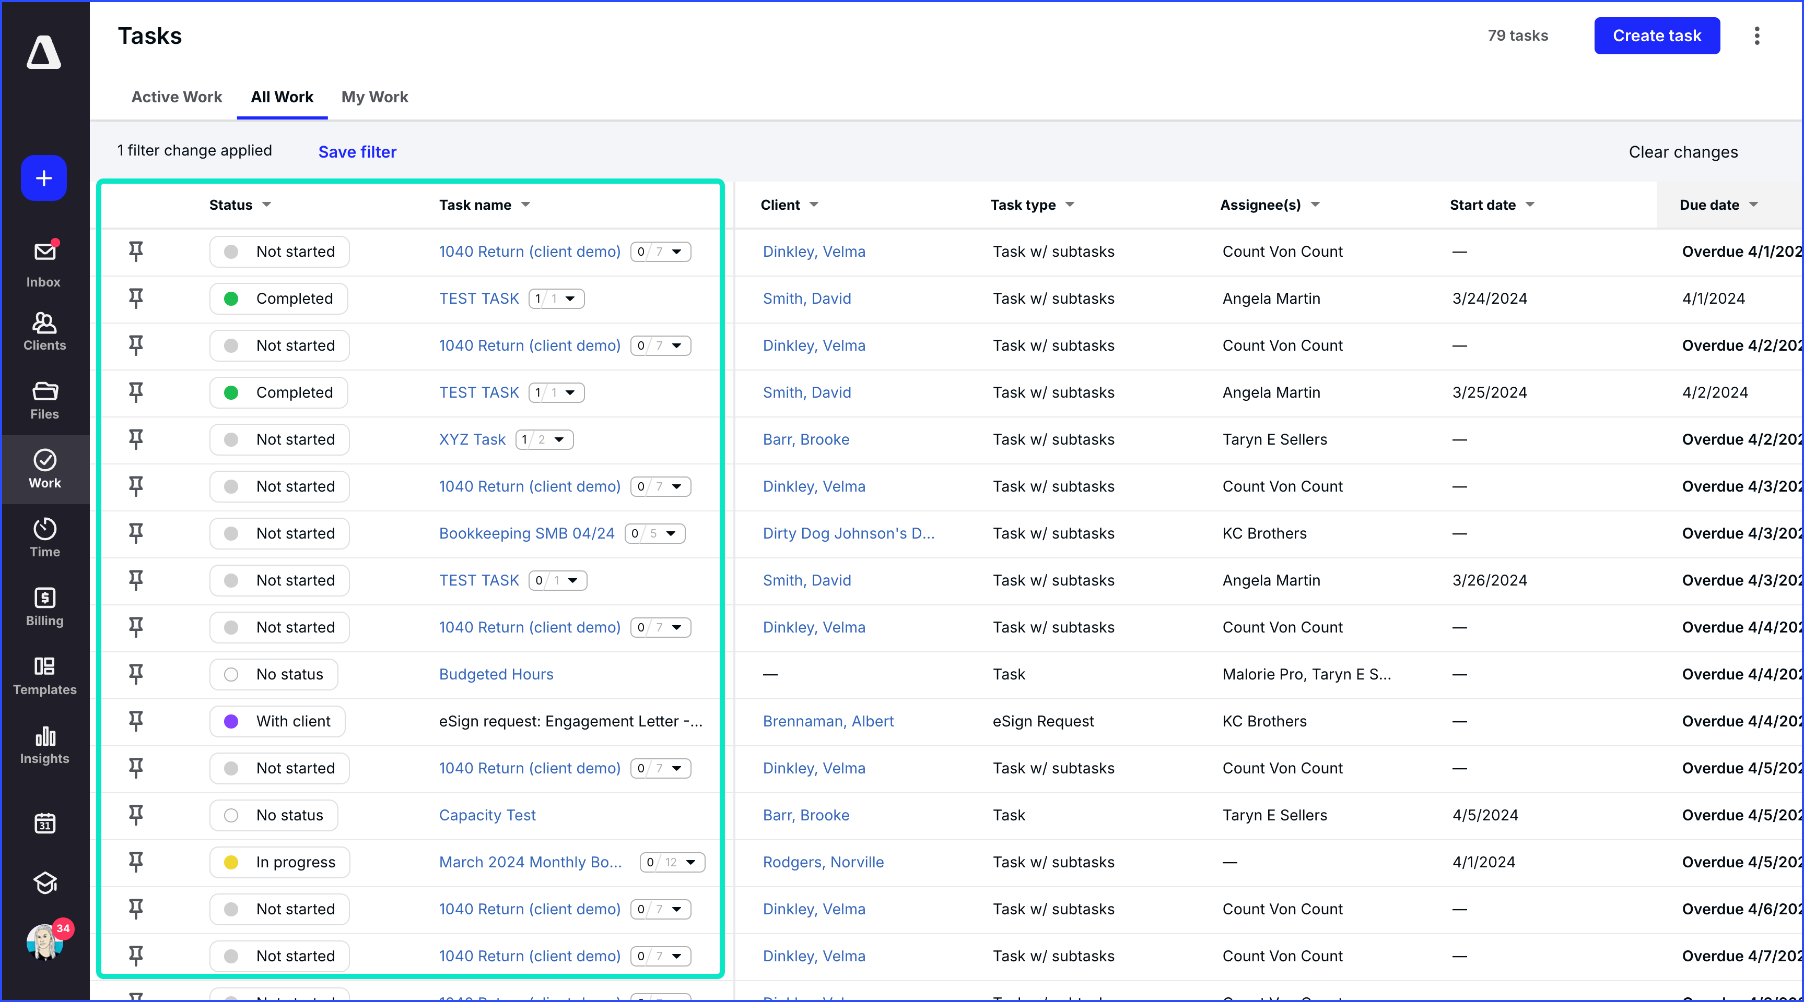This screenshot has width=1804, height=1002.
Task: Click the status circle beside Budgeted Hours
Action: coord(231,674)
